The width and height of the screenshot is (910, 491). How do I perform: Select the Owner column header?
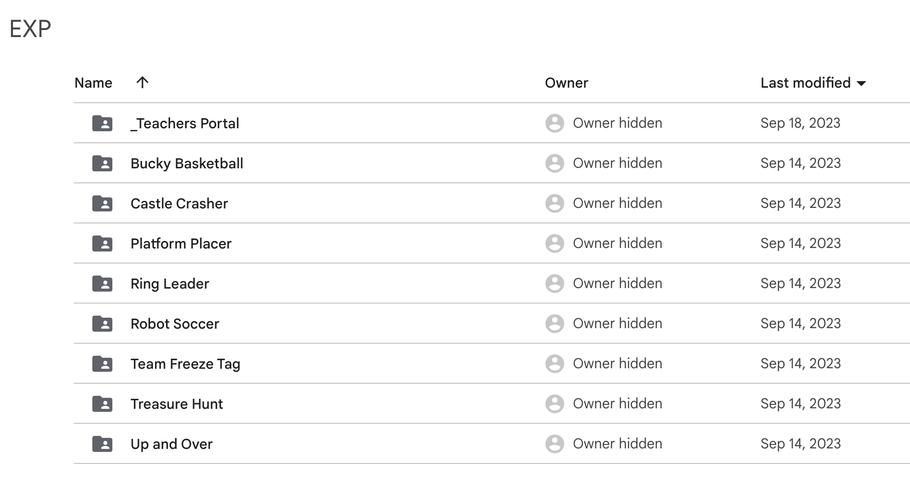click(x=566, y=83)
